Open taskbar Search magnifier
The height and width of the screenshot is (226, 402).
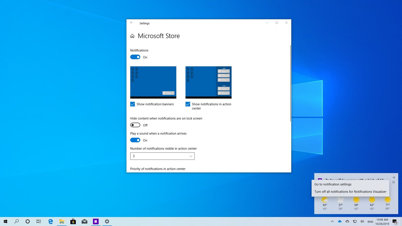(17, 221)
